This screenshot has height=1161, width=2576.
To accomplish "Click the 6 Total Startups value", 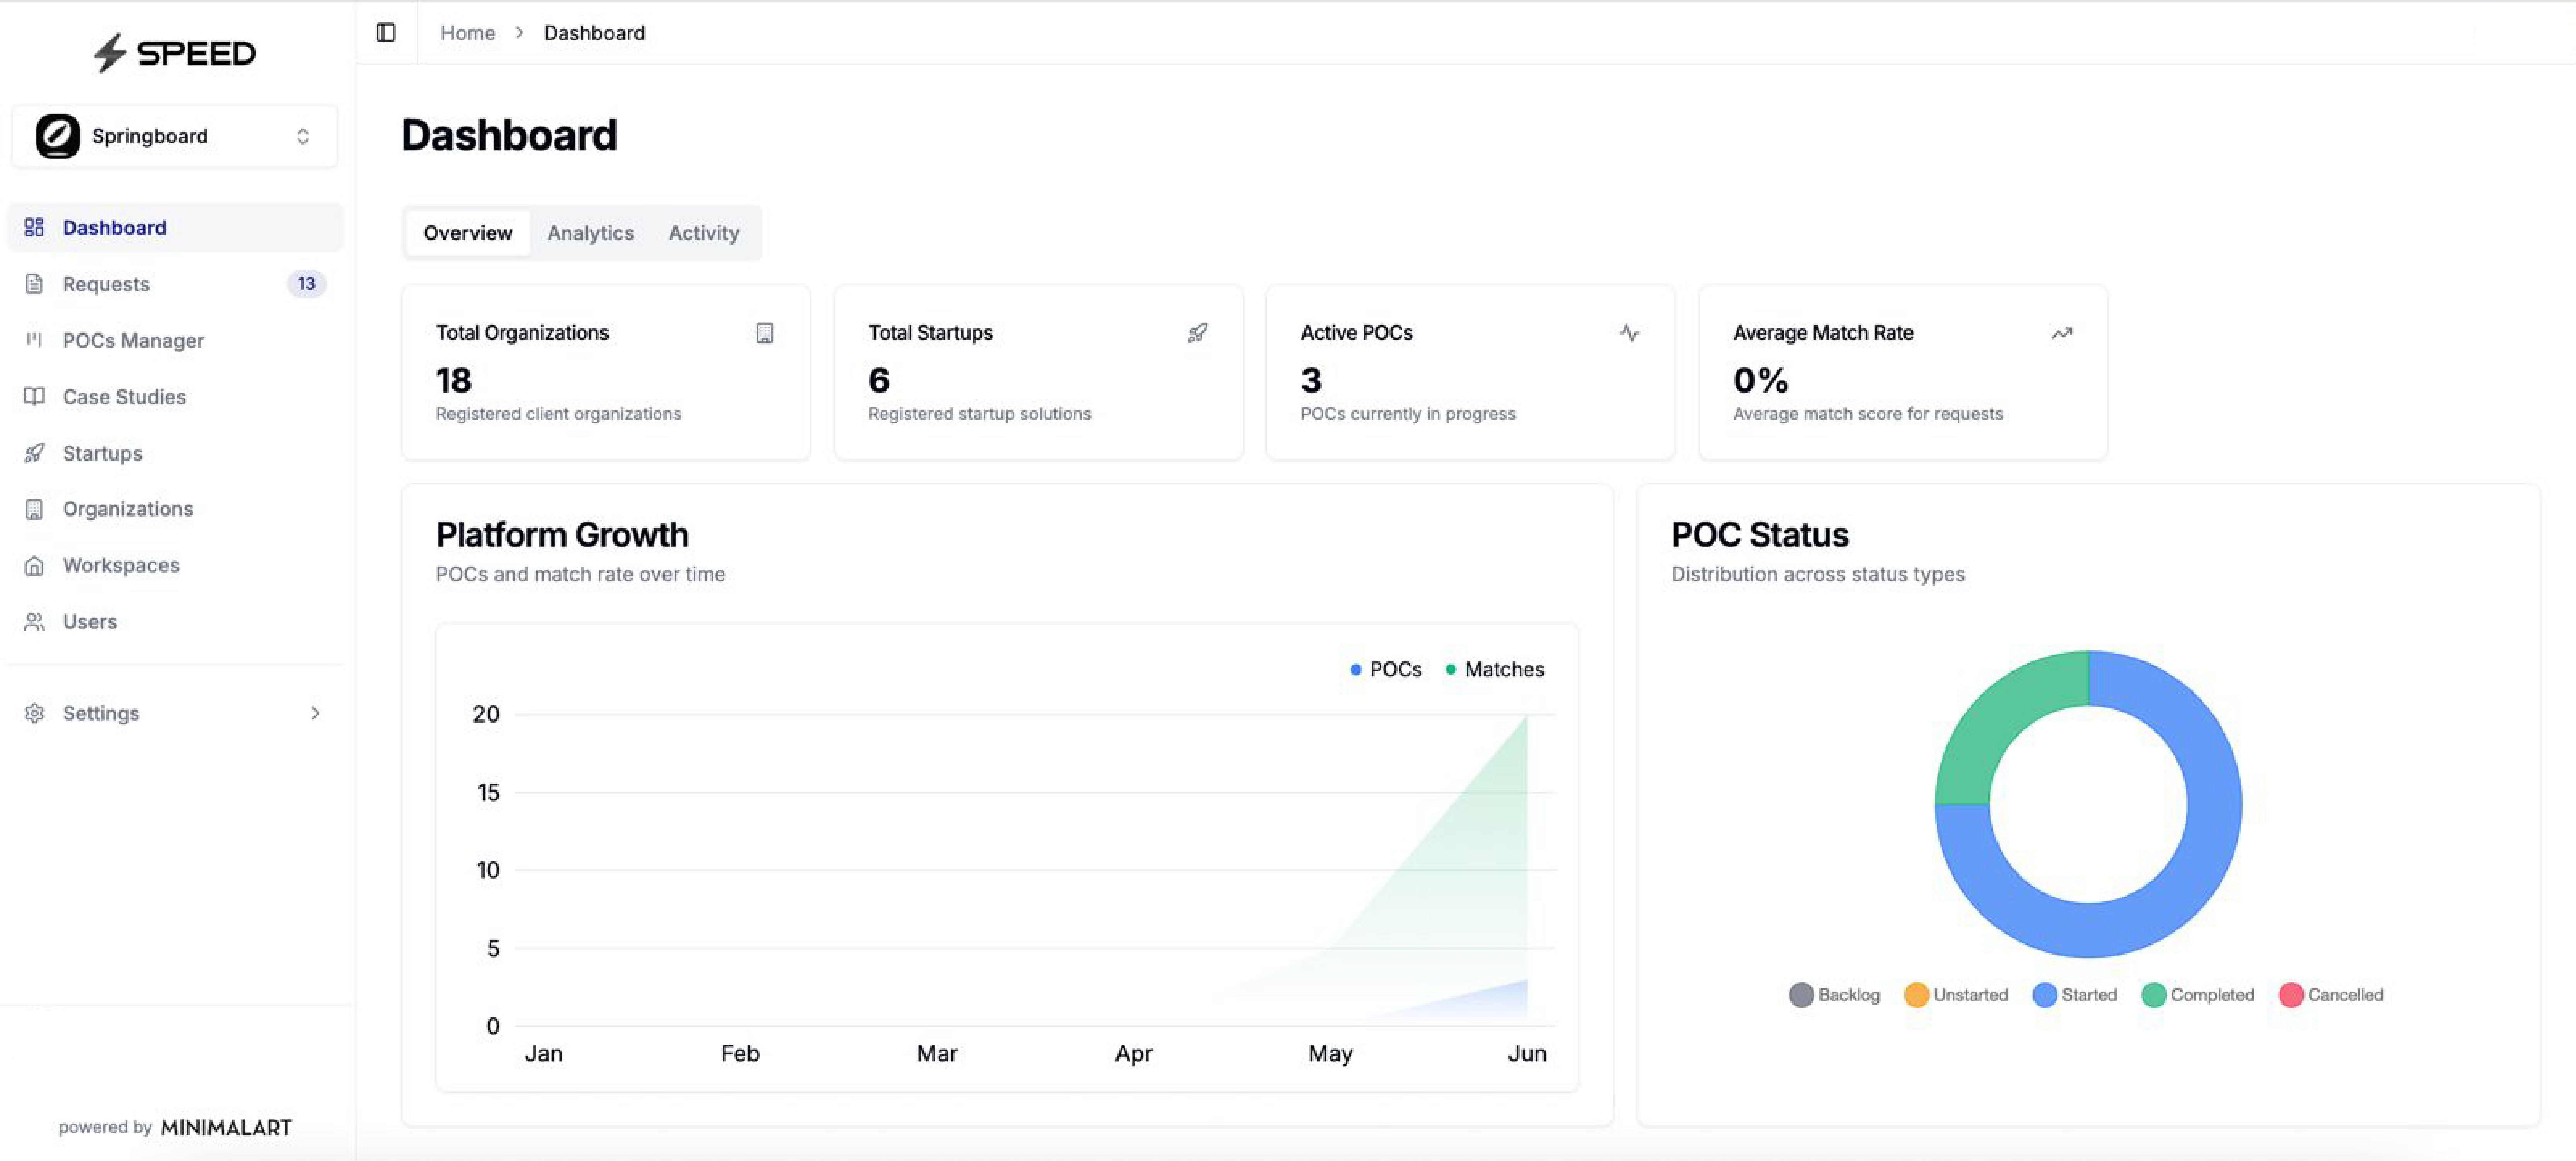I will [879, 380].
